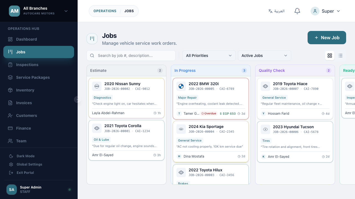Click the Super Admin profile at sidebar bottom
355x199 pixels.
[39, 190]
